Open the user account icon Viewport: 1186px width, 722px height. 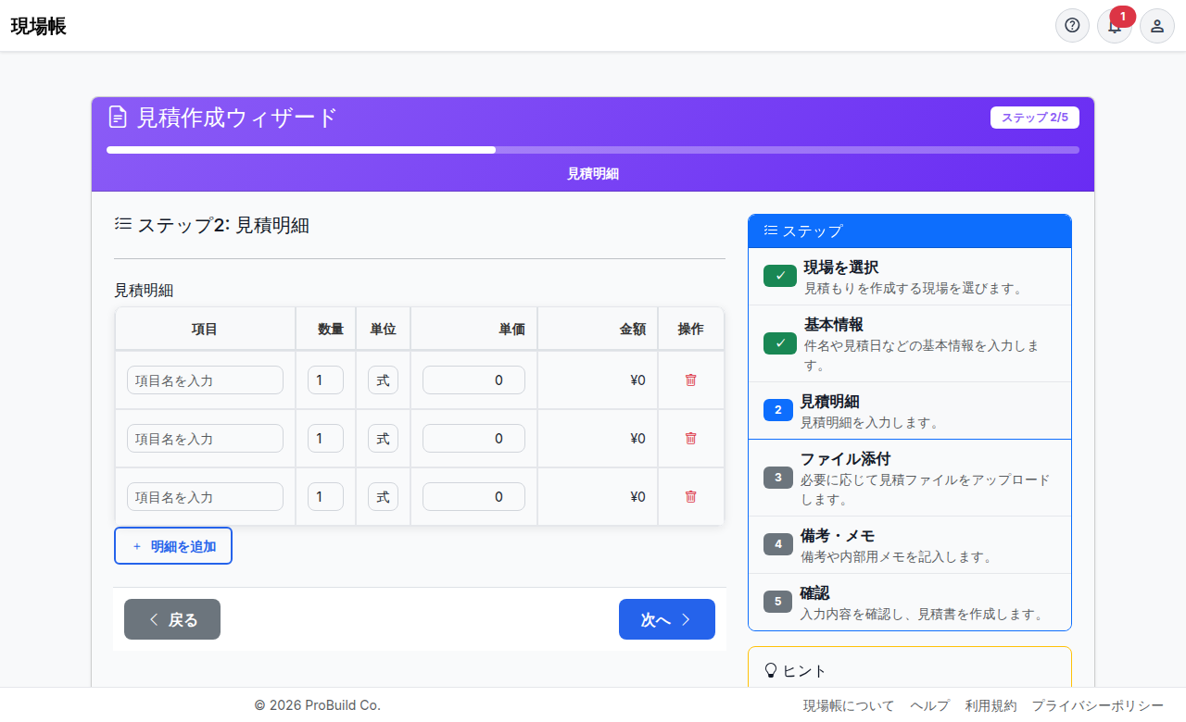click(1157, 26)
